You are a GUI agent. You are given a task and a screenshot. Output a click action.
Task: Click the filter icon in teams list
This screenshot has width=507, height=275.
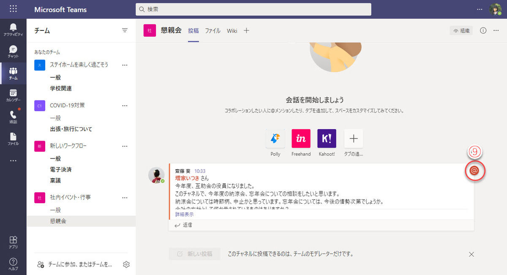pyautogui.click(x=125, y=30)
